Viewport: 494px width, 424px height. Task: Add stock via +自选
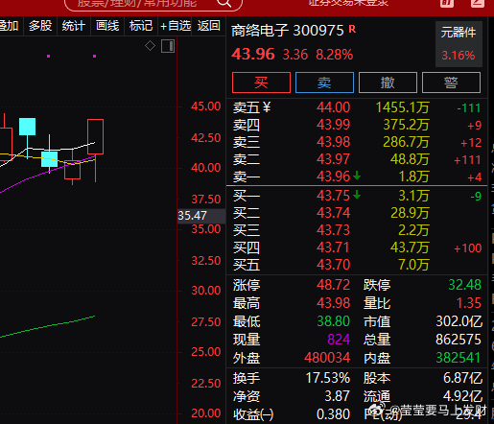pos(176,26)
